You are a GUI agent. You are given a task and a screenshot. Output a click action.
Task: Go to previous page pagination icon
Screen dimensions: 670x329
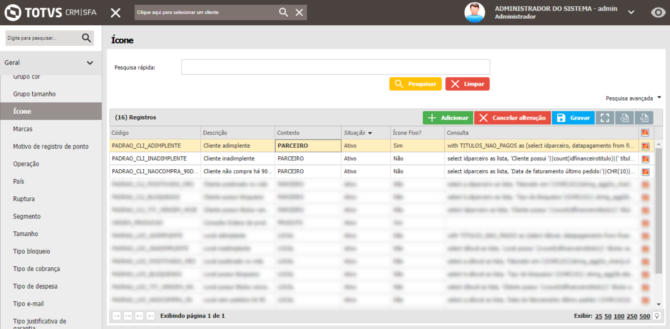128,316
